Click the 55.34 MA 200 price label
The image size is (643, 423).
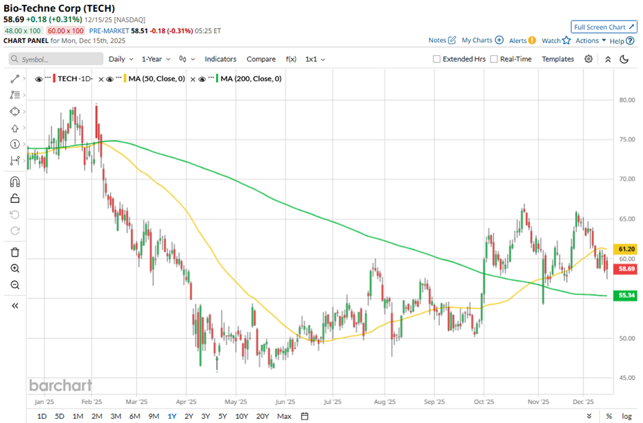click(625, 295)
